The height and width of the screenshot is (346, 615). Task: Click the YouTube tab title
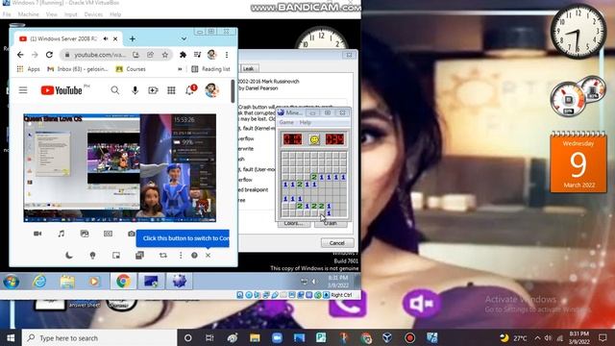click(x=63, y=38)
